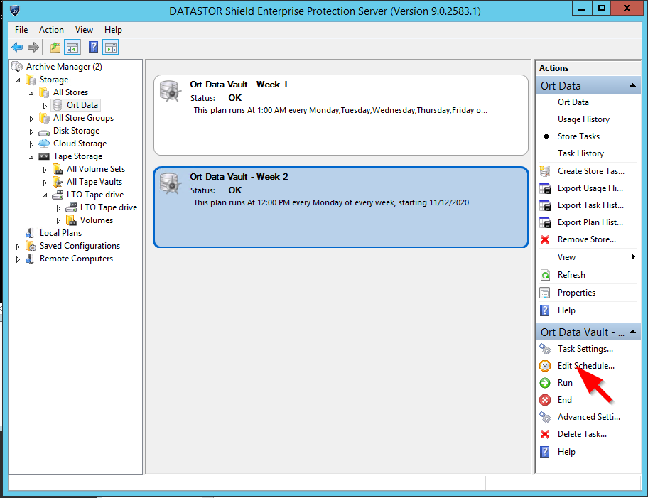
Task: Toggle the console tree pane toolbar icon
Action: [x=72, y=48]
